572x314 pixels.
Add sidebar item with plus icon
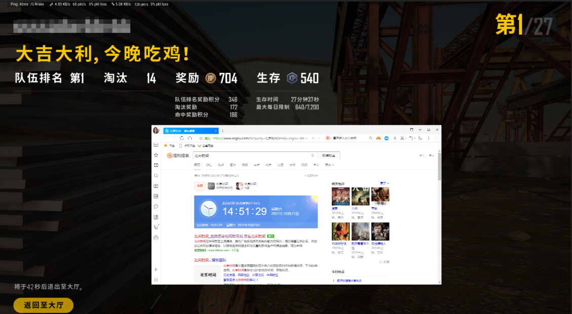[x=156, y=269]
